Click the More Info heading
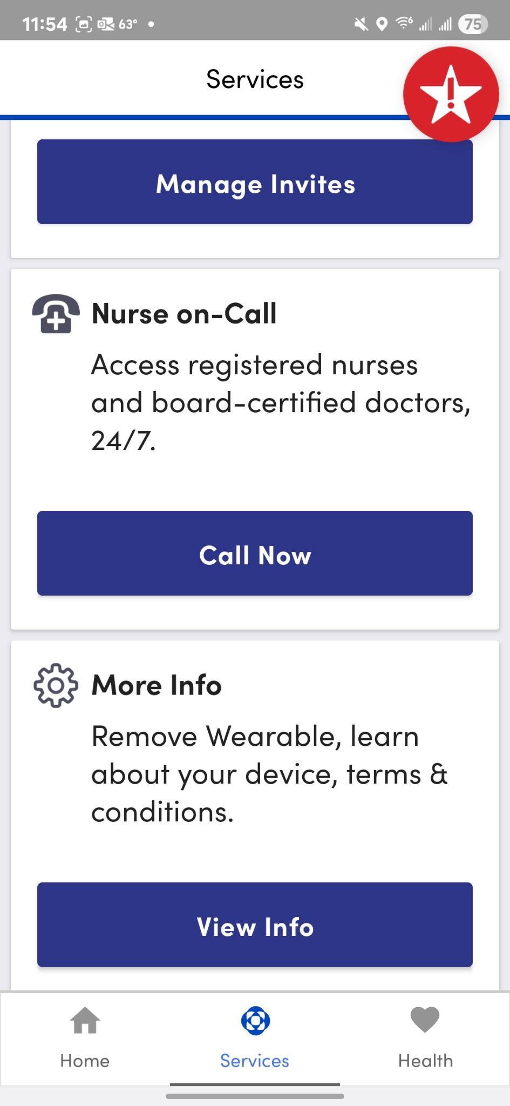Screen dimensions: 510x1106 click(x=157, y=685)
